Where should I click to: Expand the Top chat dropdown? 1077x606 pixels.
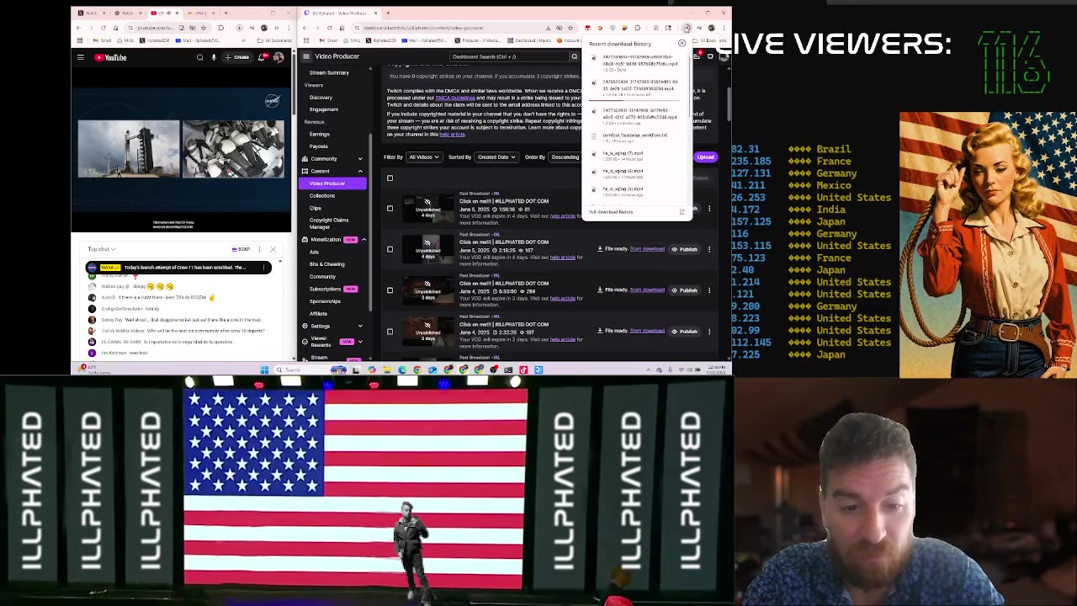(102, 249)
